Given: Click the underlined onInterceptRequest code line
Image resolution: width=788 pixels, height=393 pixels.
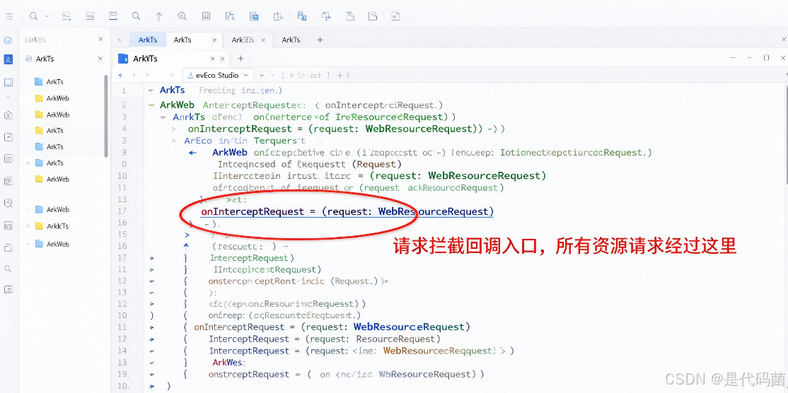Looking at the screenshot, I should point(347,212).
